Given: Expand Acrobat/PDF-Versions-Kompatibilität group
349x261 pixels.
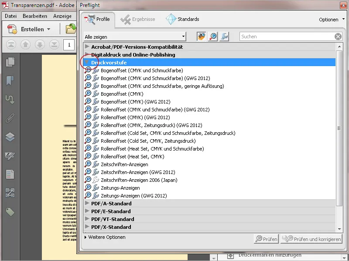Looking at the screenshot, I should (87, 47).
